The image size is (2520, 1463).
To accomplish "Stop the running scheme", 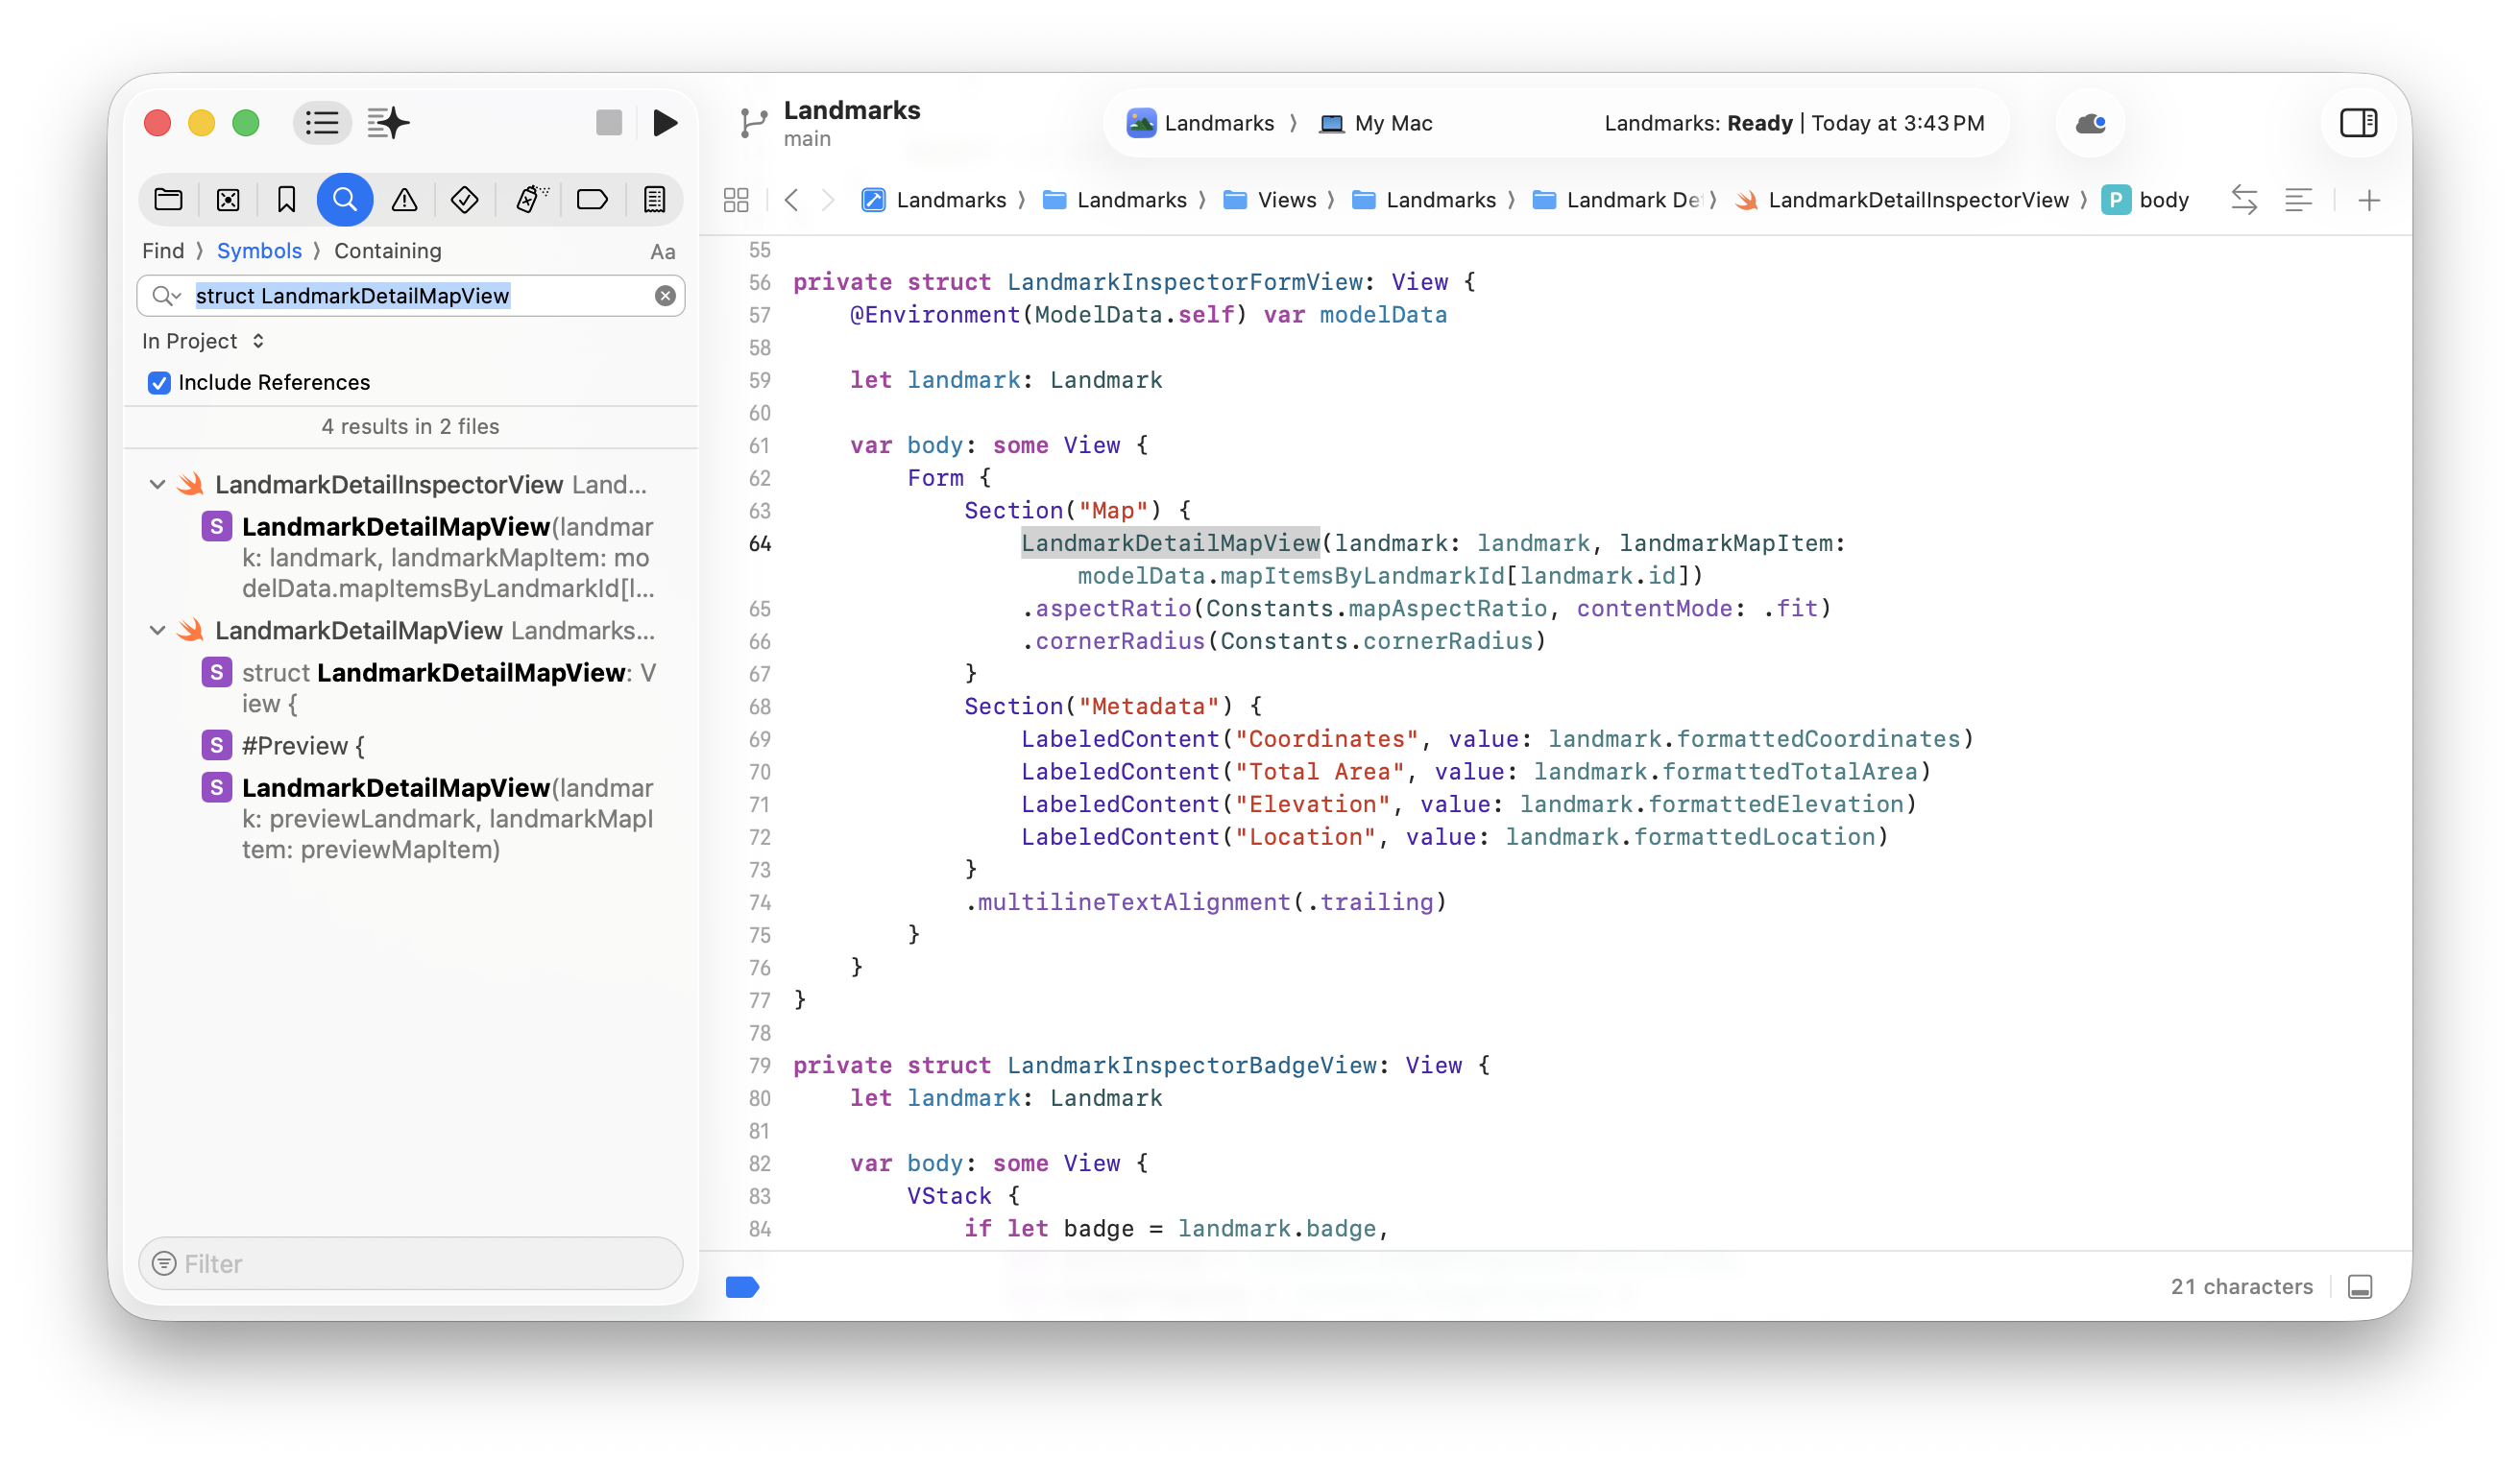I will (x=608, y=123).
